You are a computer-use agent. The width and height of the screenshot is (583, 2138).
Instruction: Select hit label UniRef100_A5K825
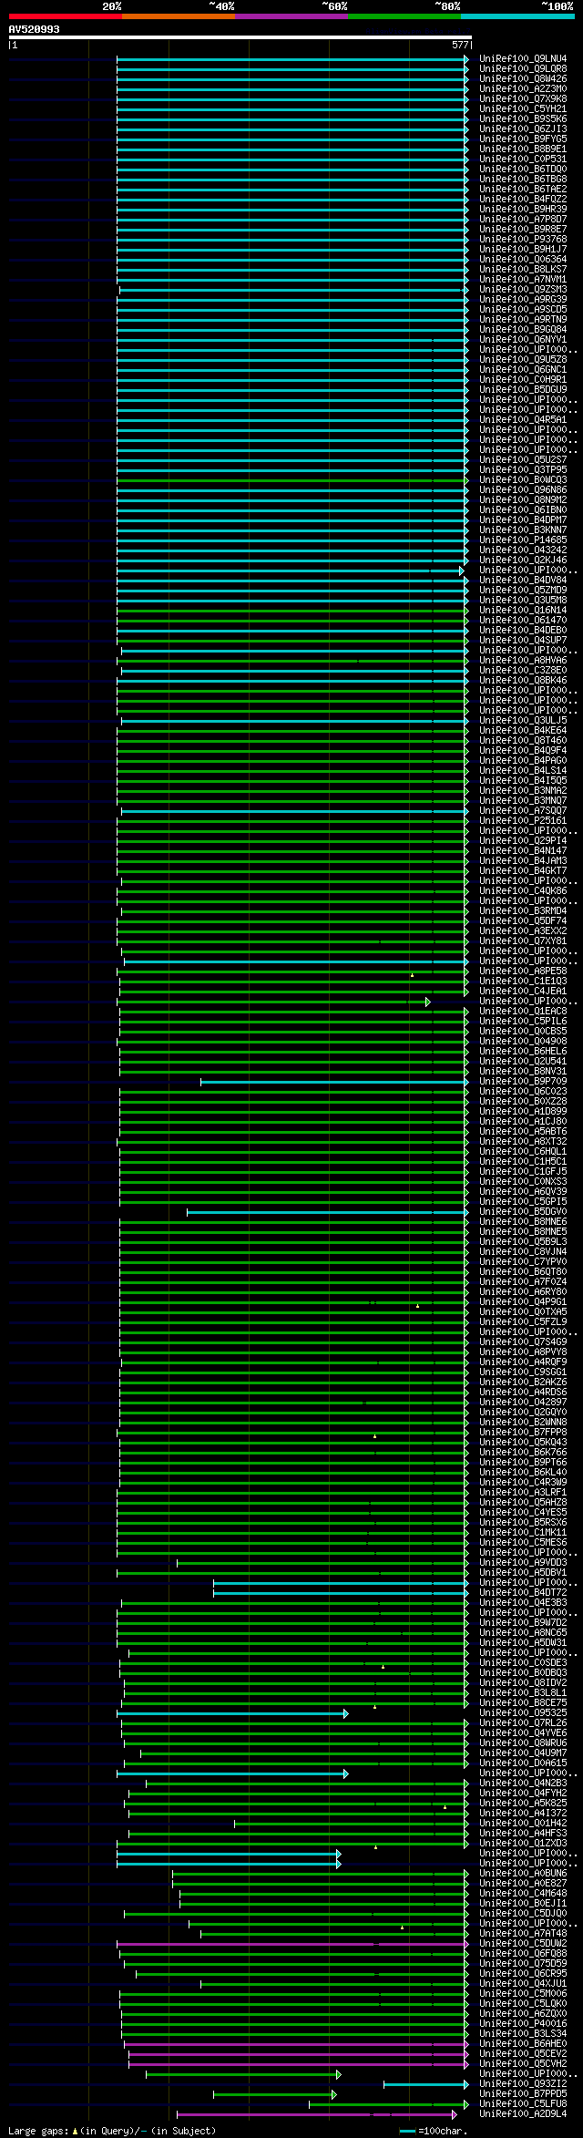point(523,1804)
